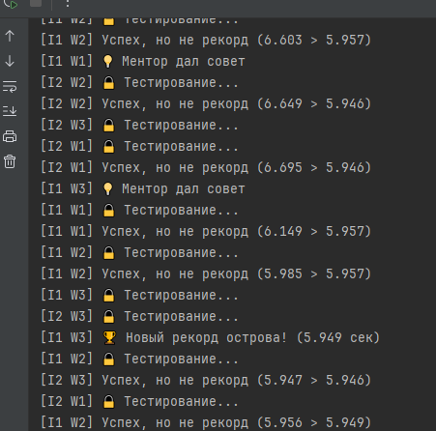Toggle scroll to end of console
Viewport: 436px width, 431px height.
tap(10, 111)
